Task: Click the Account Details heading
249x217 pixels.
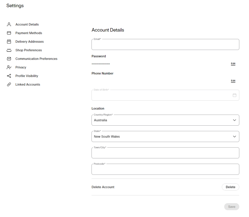Action: [x=108, y=30]
